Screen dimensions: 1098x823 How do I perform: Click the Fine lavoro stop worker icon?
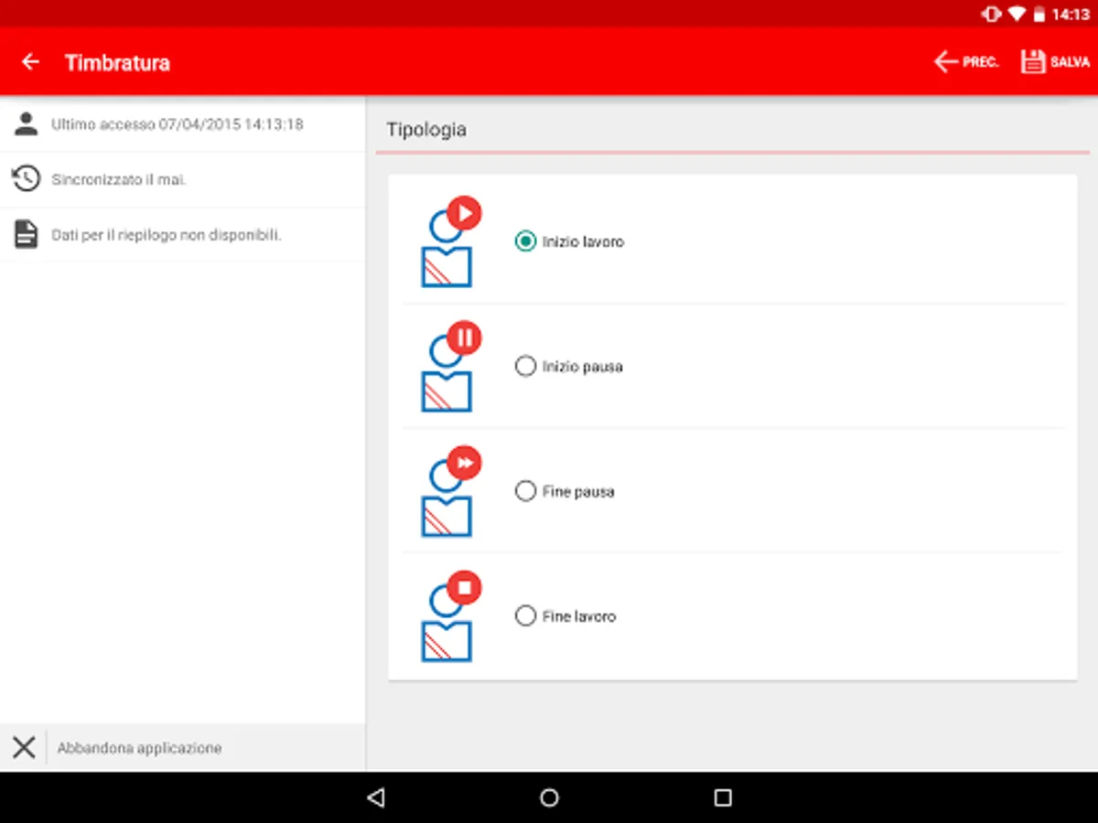450,616
